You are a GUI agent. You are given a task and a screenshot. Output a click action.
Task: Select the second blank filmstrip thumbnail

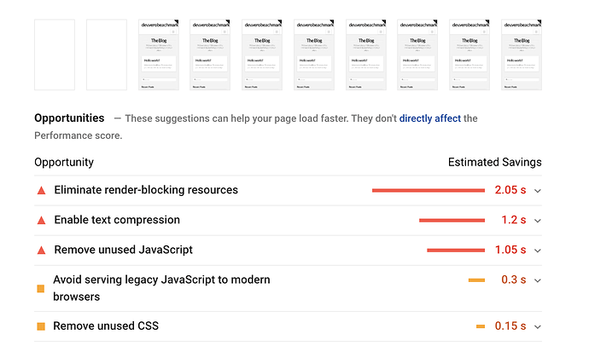point(107,55)
